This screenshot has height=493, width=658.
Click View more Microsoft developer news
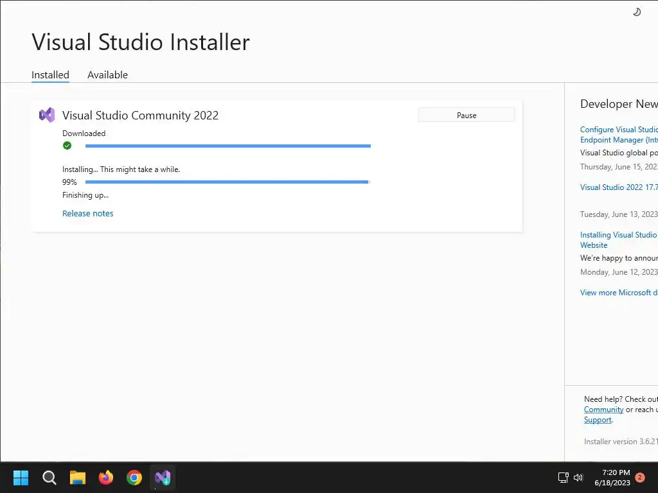(619, 293)
